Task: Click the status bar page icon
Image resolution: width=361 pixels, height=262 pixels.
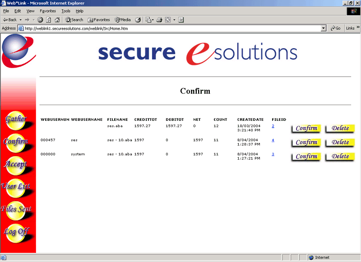Action: click(x=4, y=257)
